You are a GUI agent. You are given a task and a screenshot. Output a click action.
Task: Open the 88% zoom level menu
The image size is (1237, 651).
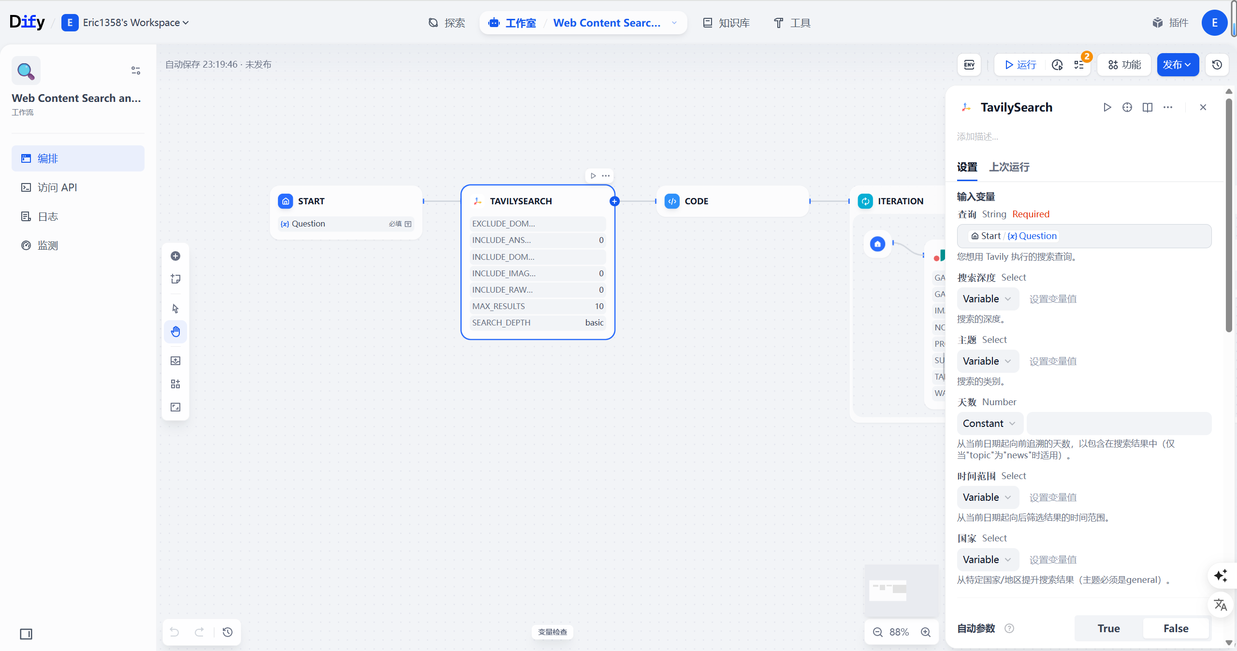(x=899, y=632)
